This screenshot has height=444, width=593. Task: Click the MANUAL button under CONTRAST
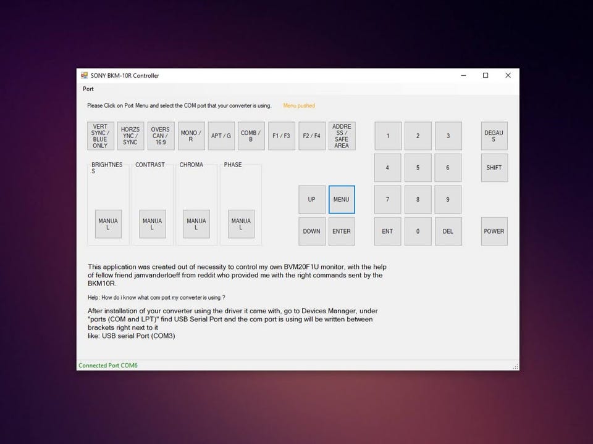153,224
